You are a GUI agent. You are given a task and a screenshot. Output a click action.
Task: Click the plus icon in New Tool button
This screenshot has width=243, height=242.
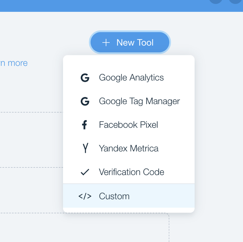tap(106, 43)
